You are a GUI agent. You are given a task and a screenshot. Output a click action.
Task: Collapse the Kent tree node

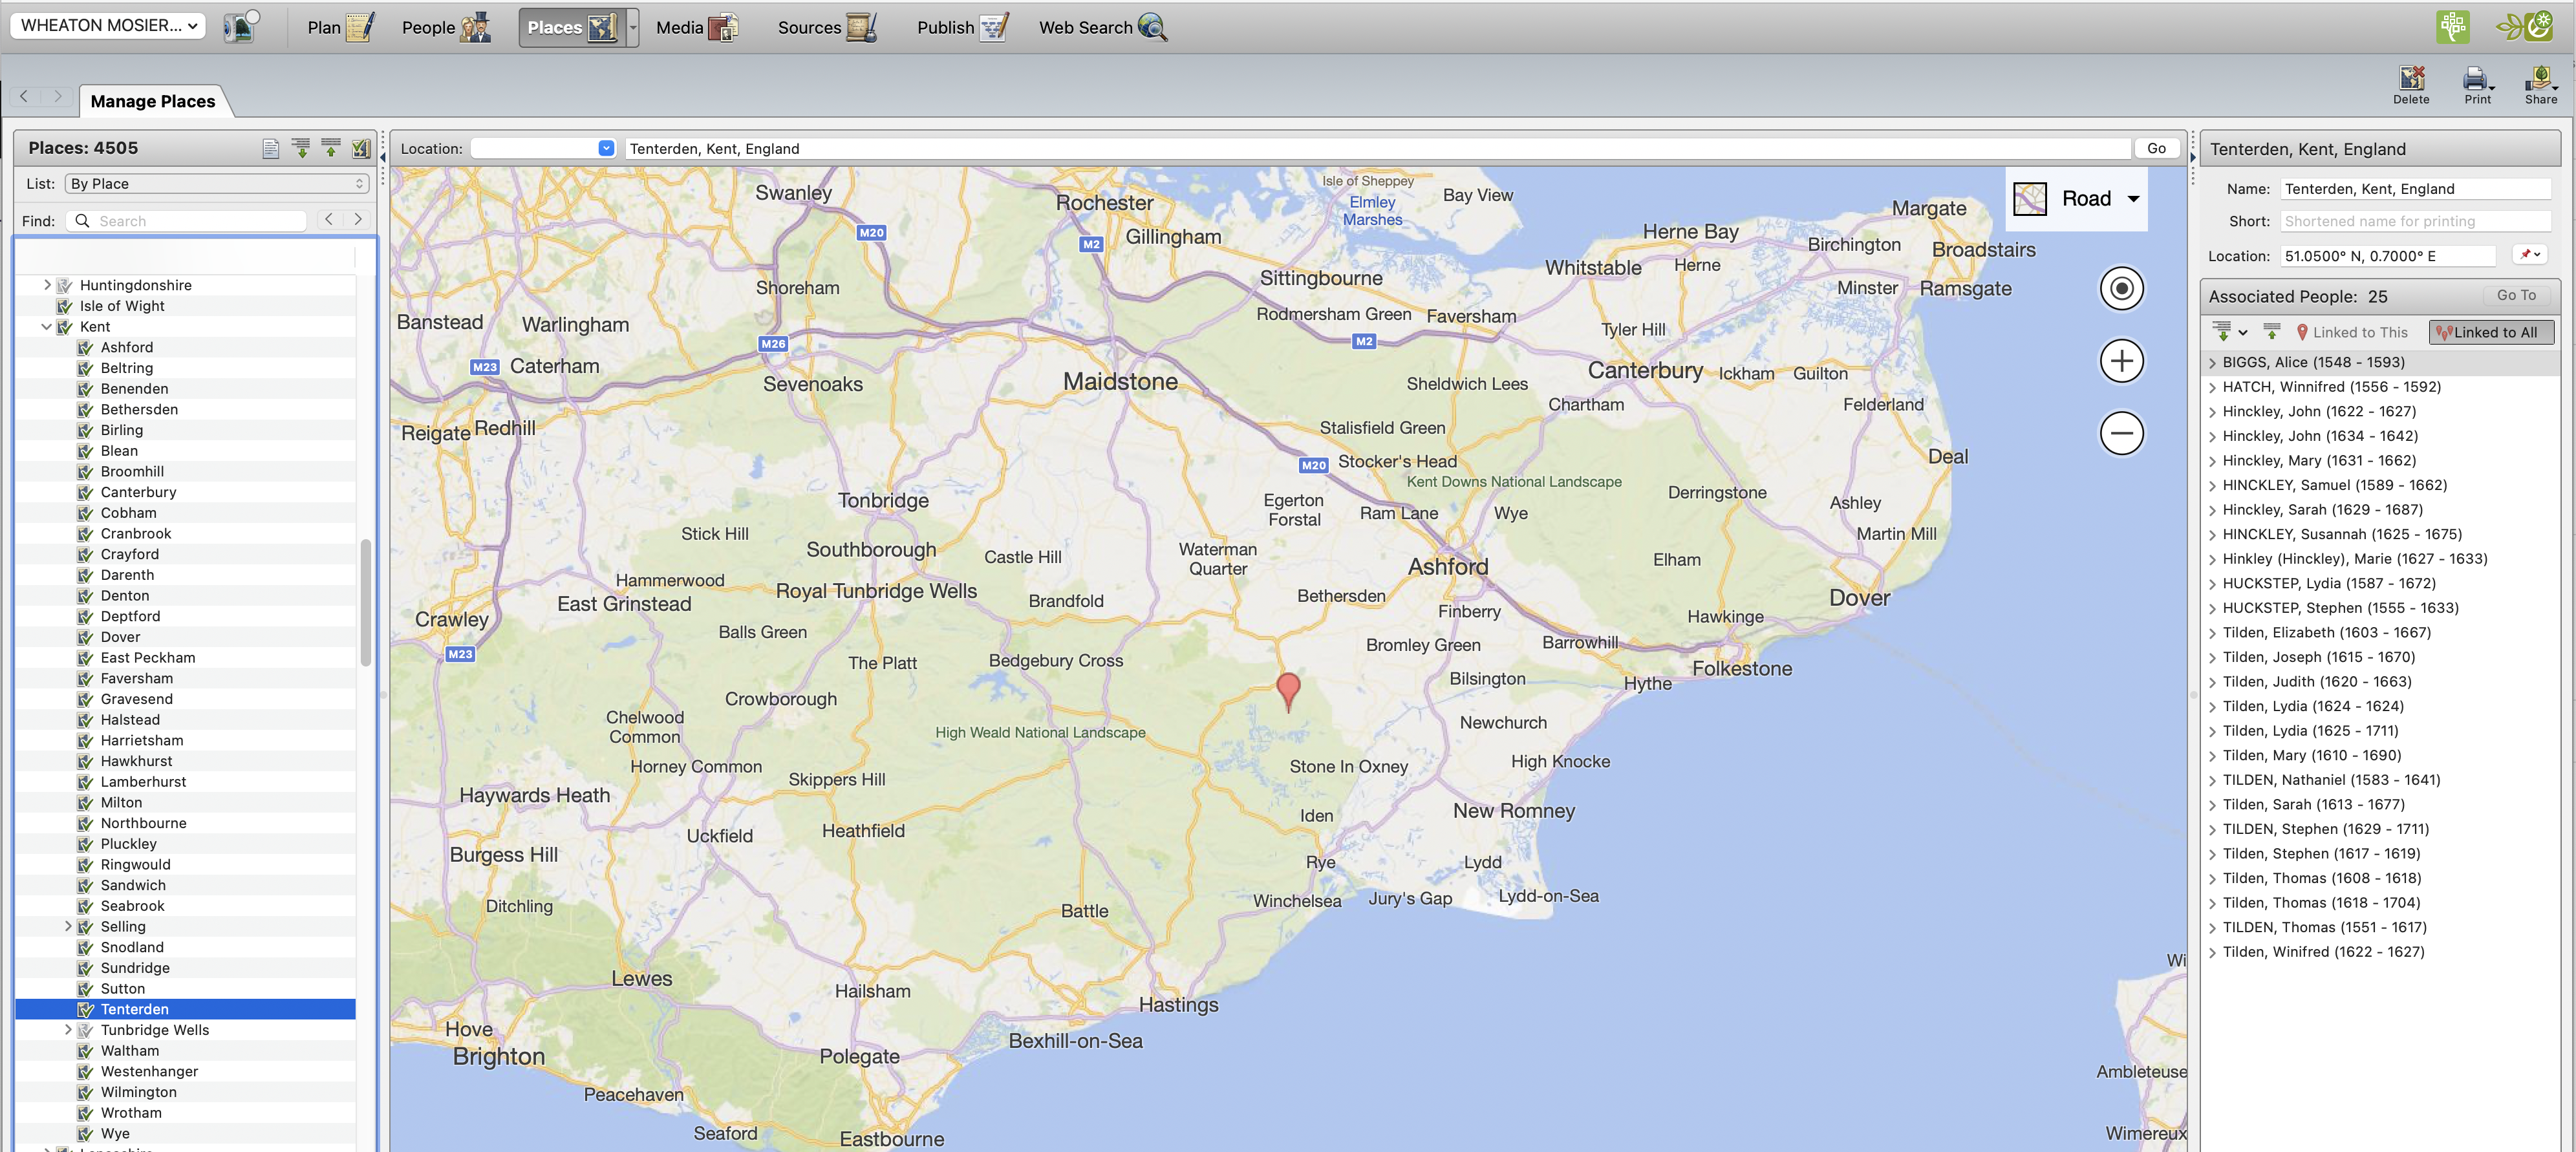click(x=46, y=327)
